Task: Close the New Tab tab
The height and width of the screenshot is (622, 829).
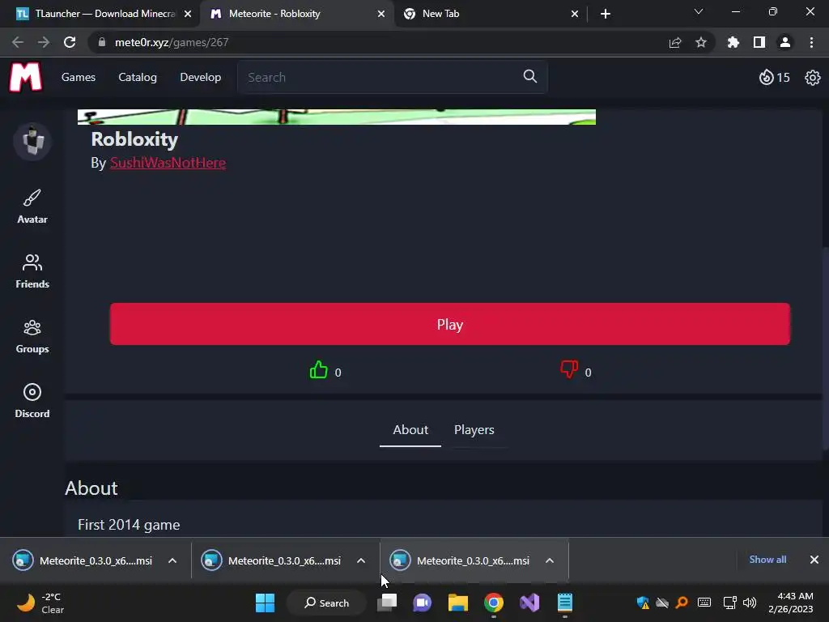Action: 575,14
